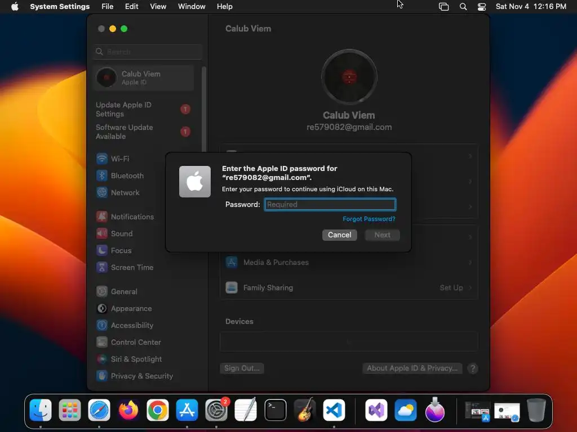Select Calub Viem Apple ID sidebar row

144,78
